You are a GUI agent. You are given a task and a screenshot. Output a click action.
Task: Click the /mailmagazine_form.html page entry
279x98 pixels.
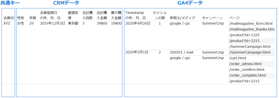(251, 23)
